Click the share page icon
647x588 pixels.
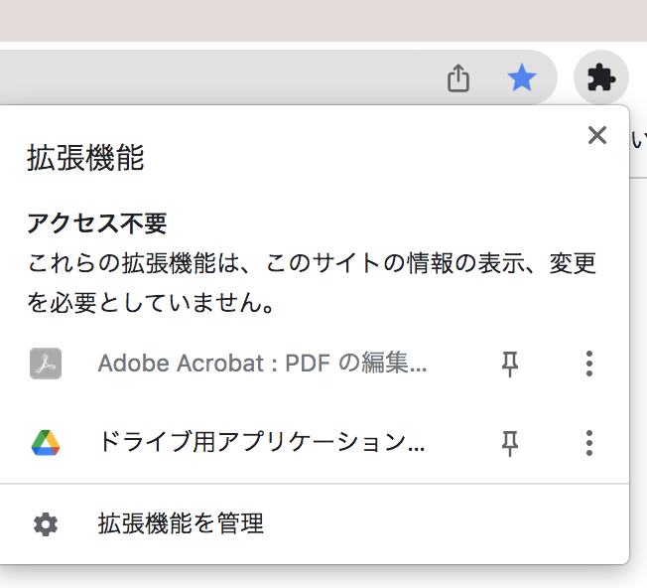[x=457, y=77]
